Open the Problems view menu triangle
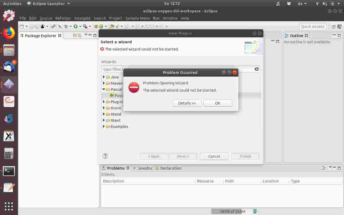 click(x=330, y=167)
